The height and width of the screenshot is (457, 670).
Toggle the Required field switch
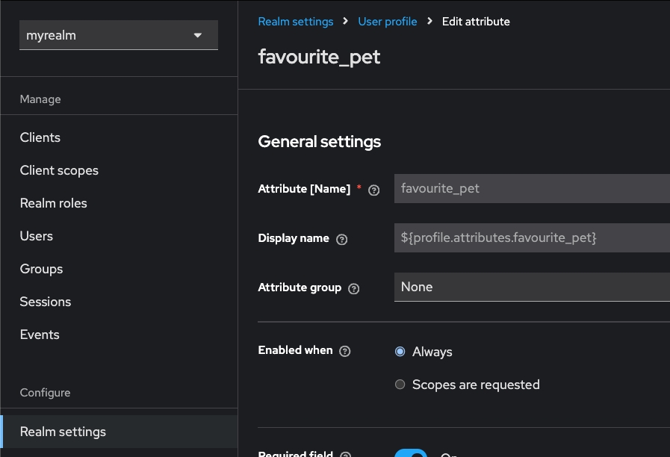[x=411, y=453]
